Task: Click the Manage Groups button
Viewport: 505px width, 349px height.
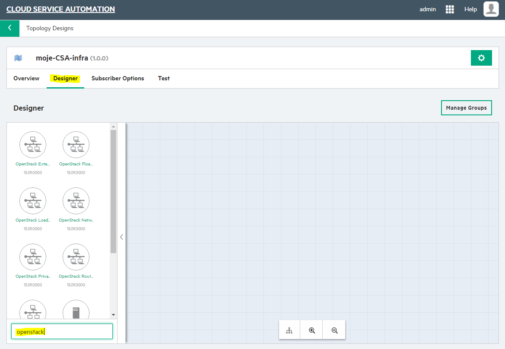Action: pos(467,108)
